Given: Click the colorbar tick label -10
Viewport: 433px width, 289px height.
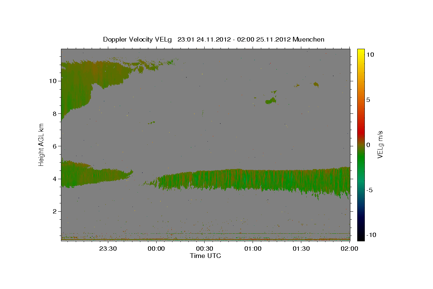Looking at the screenshot, I should click(371, 235).
